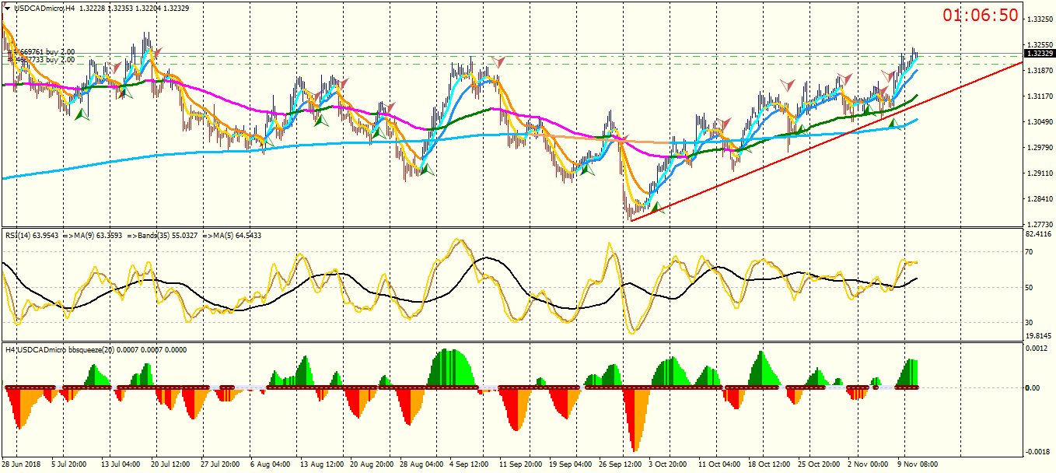1056x473 pixels.
Task: Click the 1.33250 price axis label
Action: coord(1039,19)
